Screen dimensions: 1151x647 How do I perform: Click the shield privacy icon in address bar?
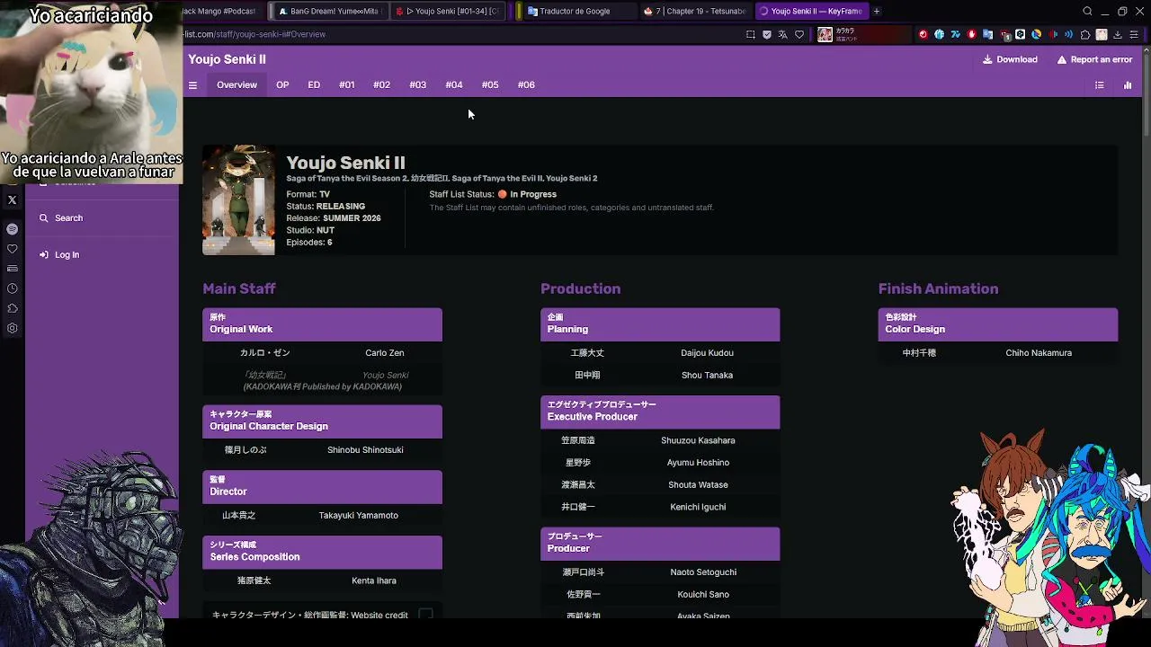[767, 34]
